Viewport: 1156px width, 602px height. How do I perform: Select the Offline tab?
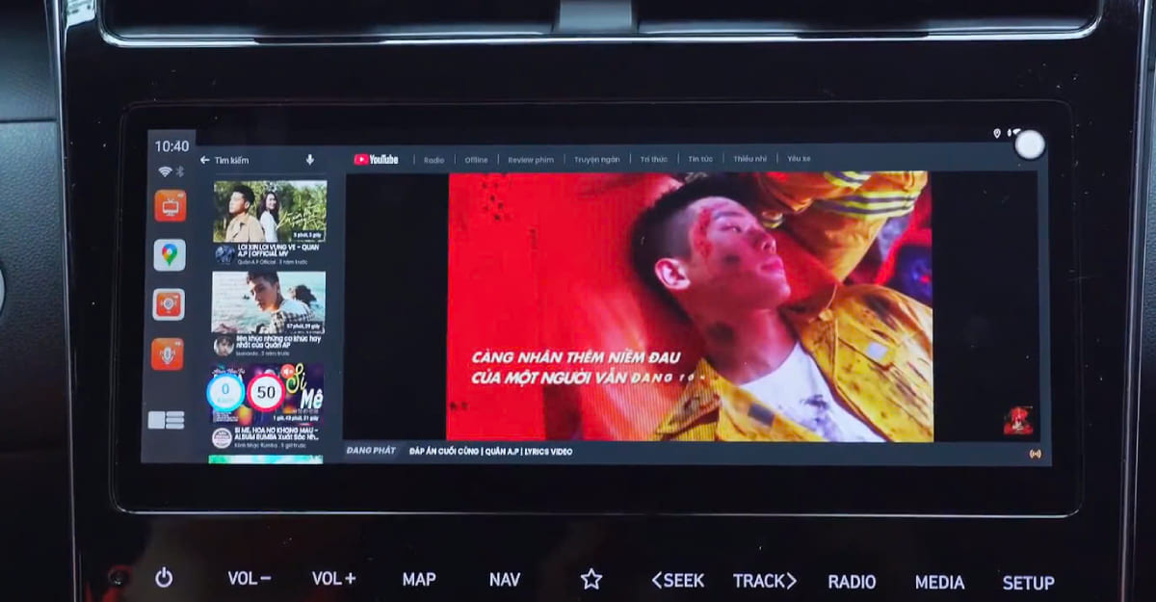[x=476, y=160]
